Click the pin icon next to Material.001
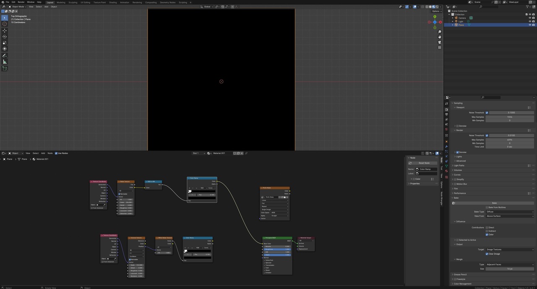 247,153
